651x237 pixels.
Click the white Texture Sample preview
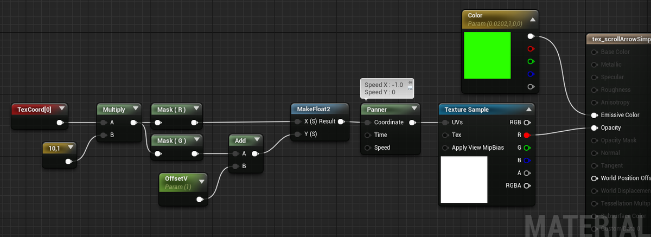pos(464,180)
